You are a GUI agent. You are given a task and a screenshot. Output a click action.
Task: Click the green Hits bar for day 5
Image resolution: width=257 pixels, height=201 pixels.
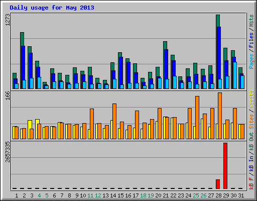(45, 83)
